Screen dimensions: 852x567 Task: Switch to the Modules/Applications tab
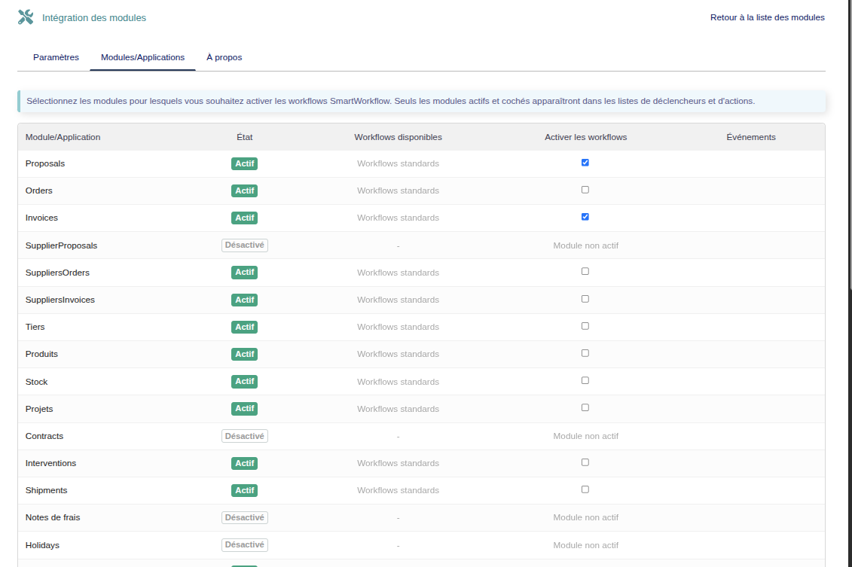point(142,57)
